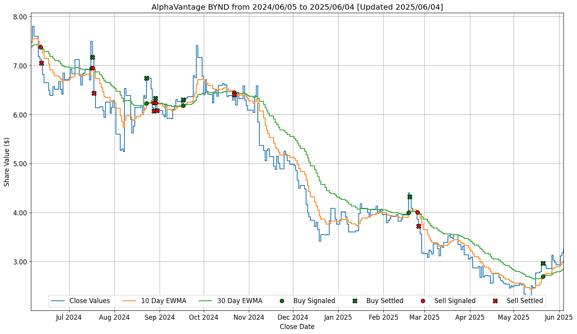Click the May 2025 x-axis label
Viewport: 577px width, 334px height.
(x=514, y=317)
